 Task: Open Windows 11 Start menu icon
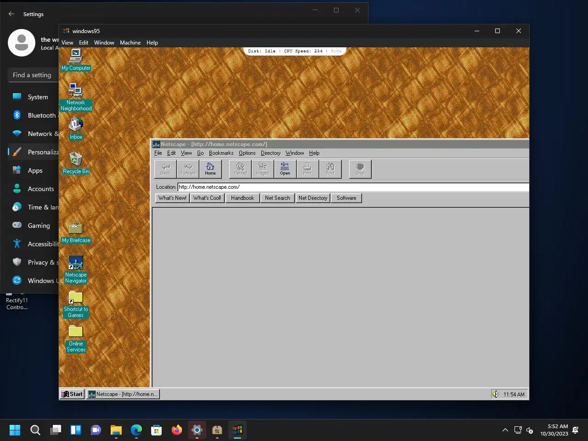[15, 430]
